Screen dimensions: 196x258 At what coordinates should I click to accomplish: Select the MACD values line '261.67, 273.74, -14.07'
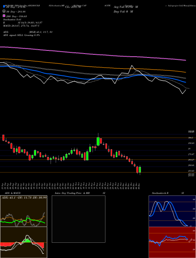[24, 26]
